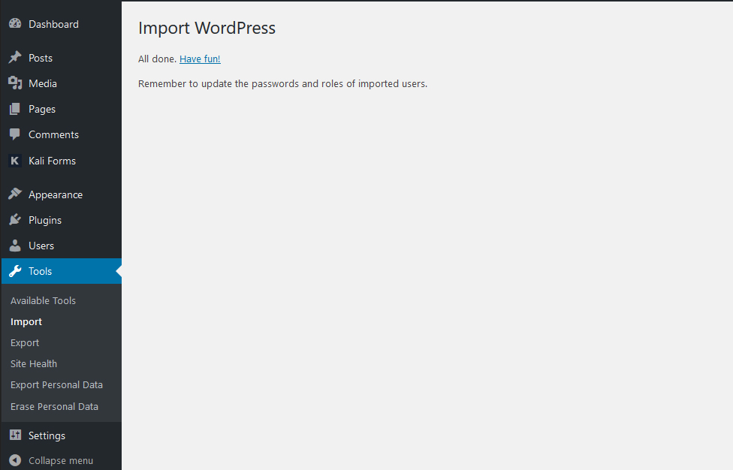This screenshot has width=733, height=470.
Task: Click the Dashboard gauge icon
Action: (15, 23)
